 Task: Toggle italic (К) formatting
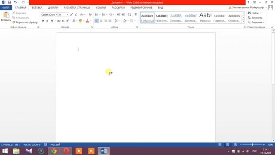(x=47, y=21)
